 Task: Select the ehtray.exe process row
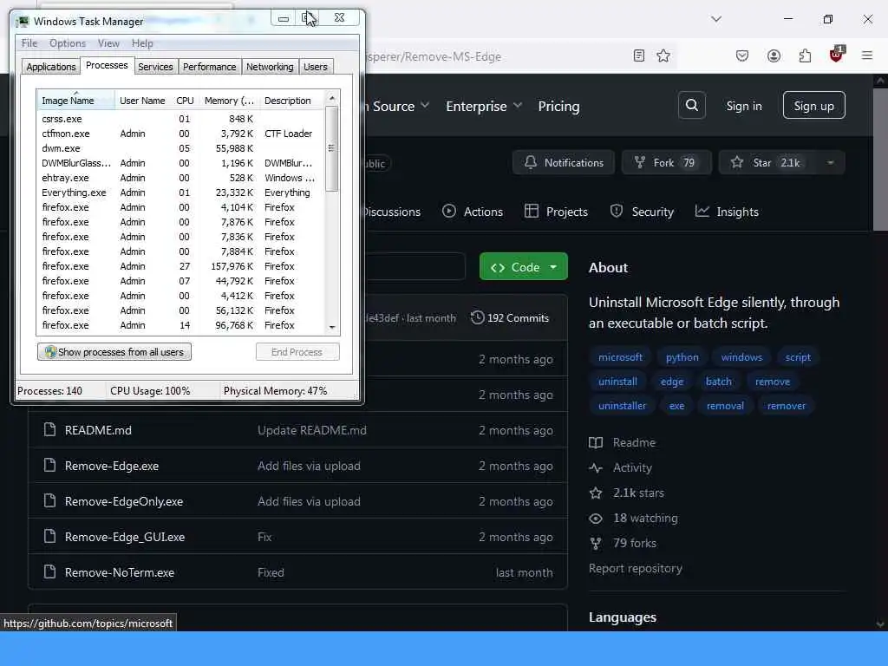(x=180, y=178)
